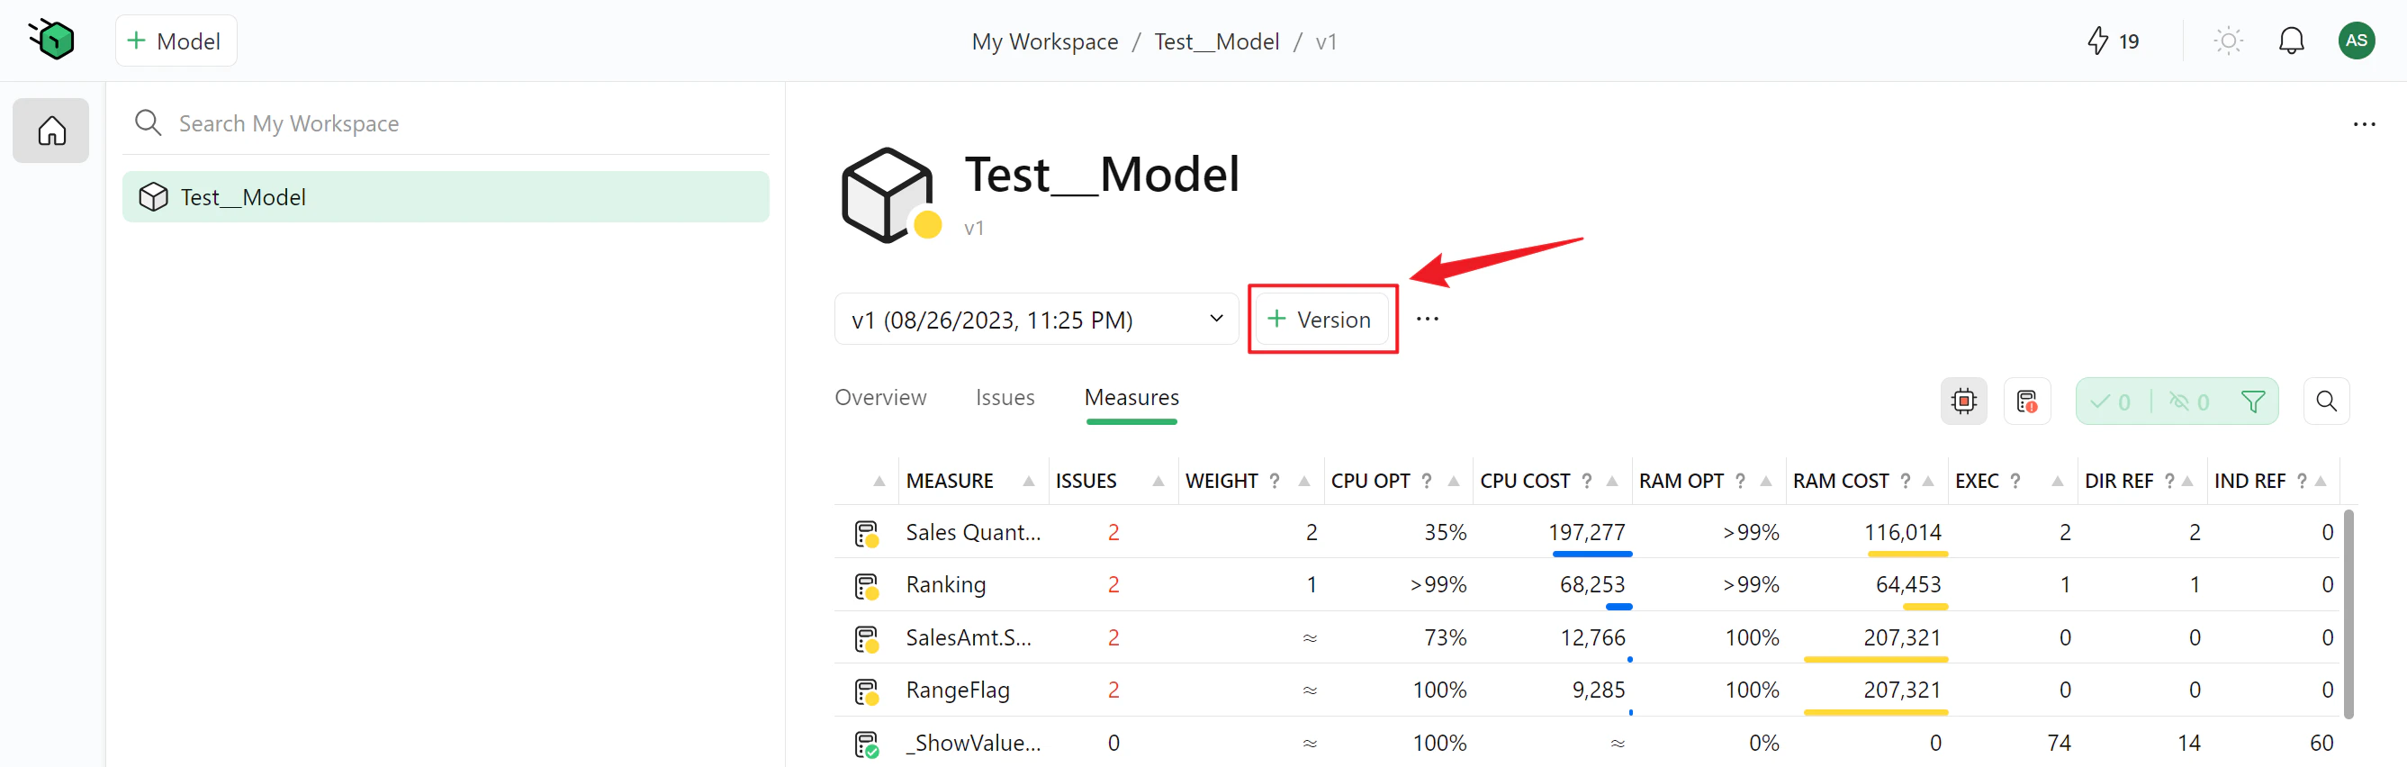The image size is (2407, 767).
Task: Click the Add Version button
Action: pos(1321,320)
